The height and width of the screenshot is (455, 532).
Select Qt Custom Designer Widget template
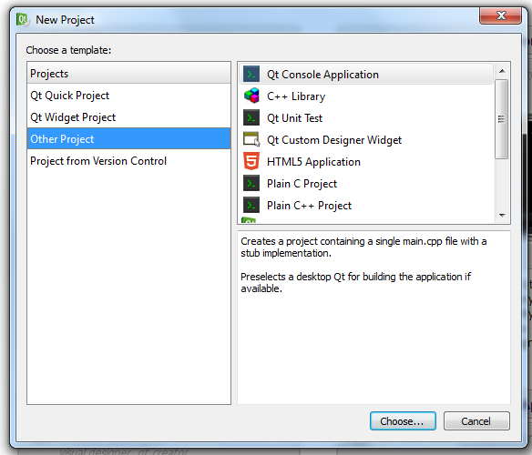coord(366,140)
